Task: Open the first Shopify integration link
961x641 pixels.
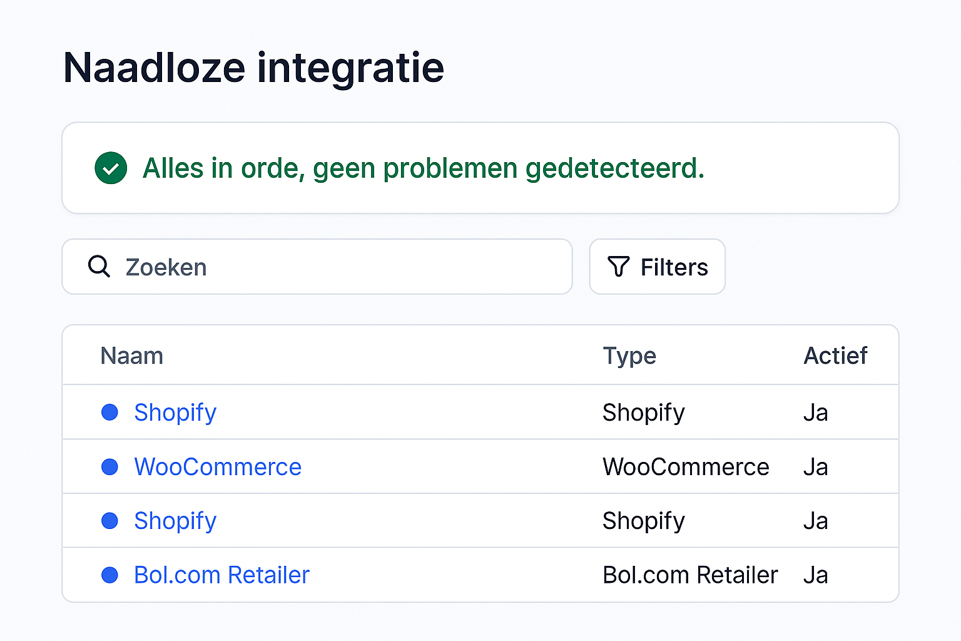Action: click(175, 413)
